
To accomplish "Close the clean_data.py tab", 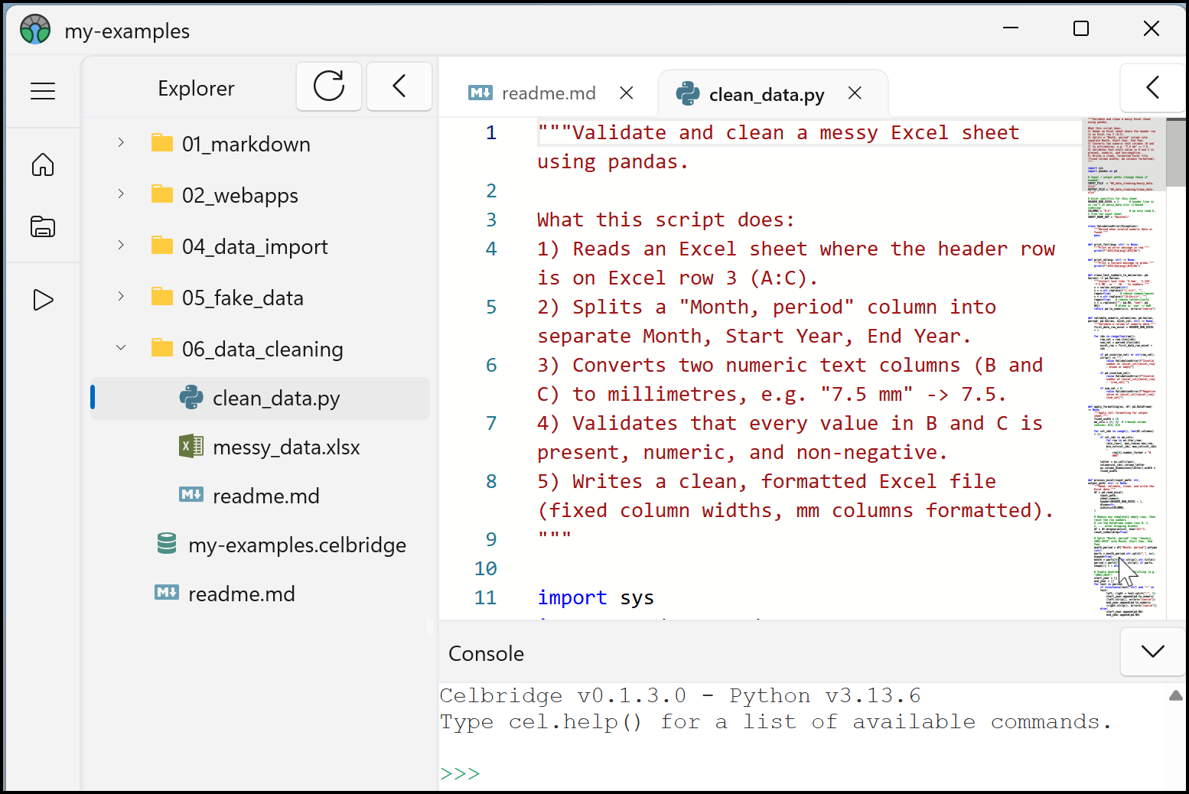I will tap(855, 93).
